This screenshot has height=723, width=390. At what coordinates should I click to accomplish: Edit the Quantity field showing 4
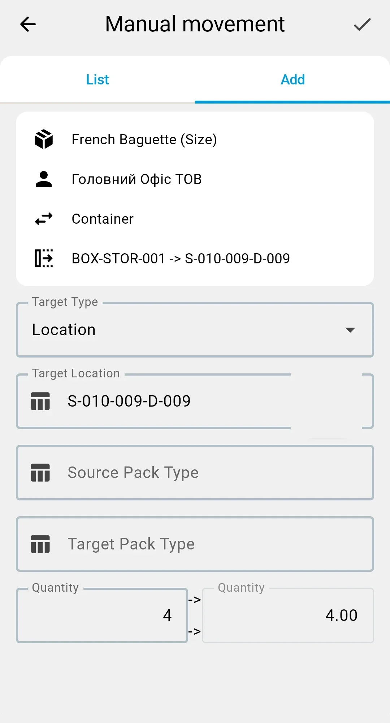[x=102, y=615]
